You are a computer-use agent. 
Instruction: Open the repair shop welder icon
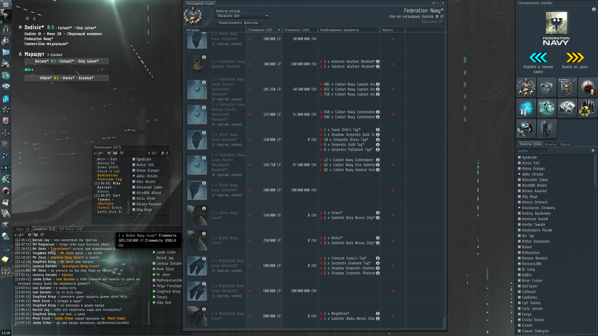526,128
